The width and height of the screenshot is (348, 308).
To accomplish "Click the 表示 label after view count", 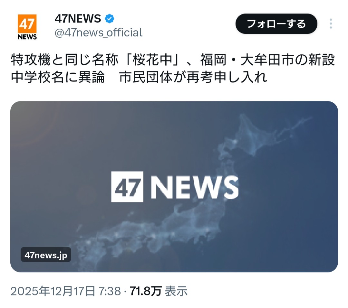I will pos(176,291).
